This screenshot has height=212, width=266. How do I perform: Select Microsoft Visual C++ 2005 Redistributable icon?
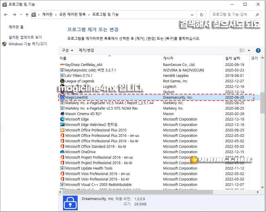pyautogui.click(x=62, y=184)
